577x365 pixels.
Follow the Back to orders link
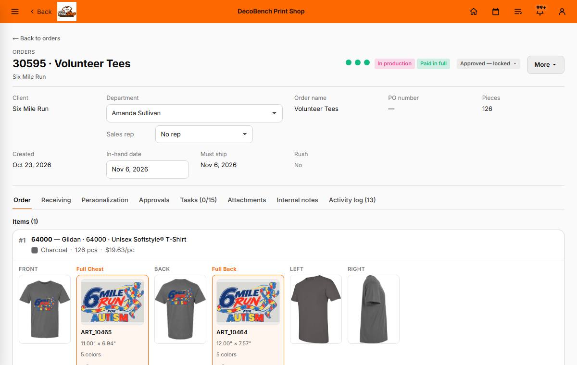[37, 38]
